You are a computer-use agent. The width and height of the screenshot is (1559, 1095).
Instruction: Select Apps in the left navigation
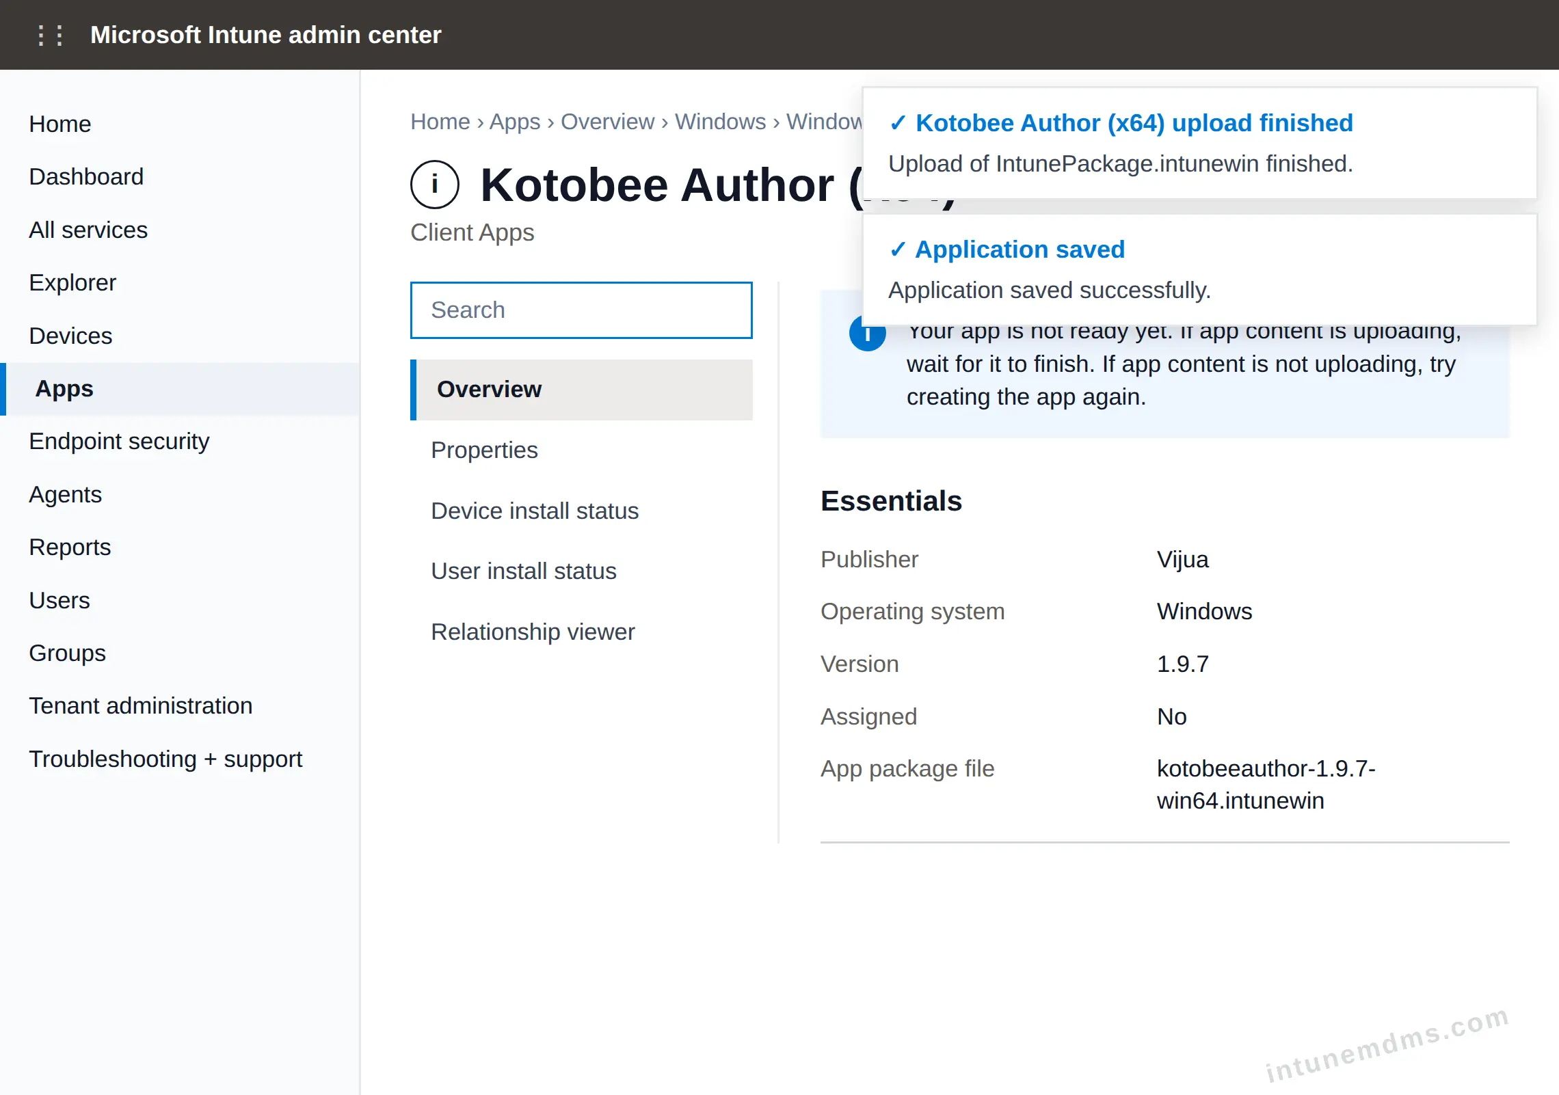tap(180, 388)
